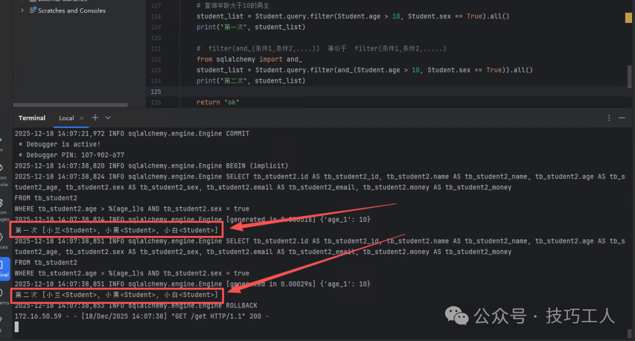Click the print("第一次", student_list) code line
The height and width of the screenshot is (341, 635).
(x=250, y=27)
